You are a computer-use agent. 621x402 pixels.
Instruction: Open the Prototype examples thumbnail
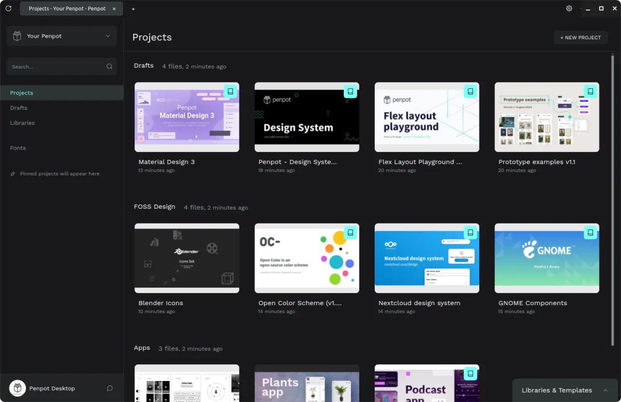tap(547, 117)
